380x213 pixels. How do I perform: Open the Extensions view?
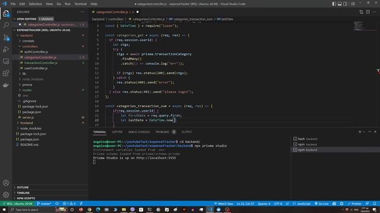6,73
